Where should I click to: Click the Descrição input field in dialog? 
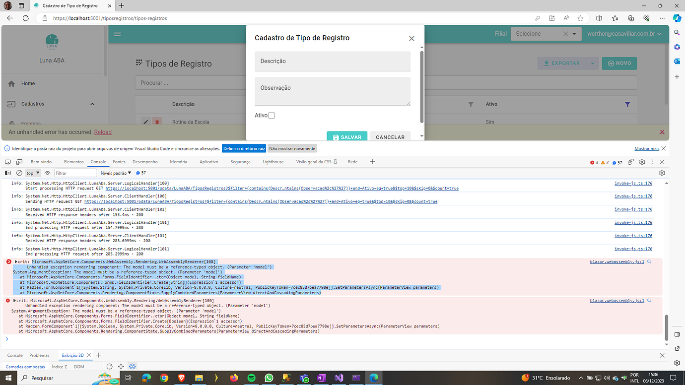[x=333, y=62]
